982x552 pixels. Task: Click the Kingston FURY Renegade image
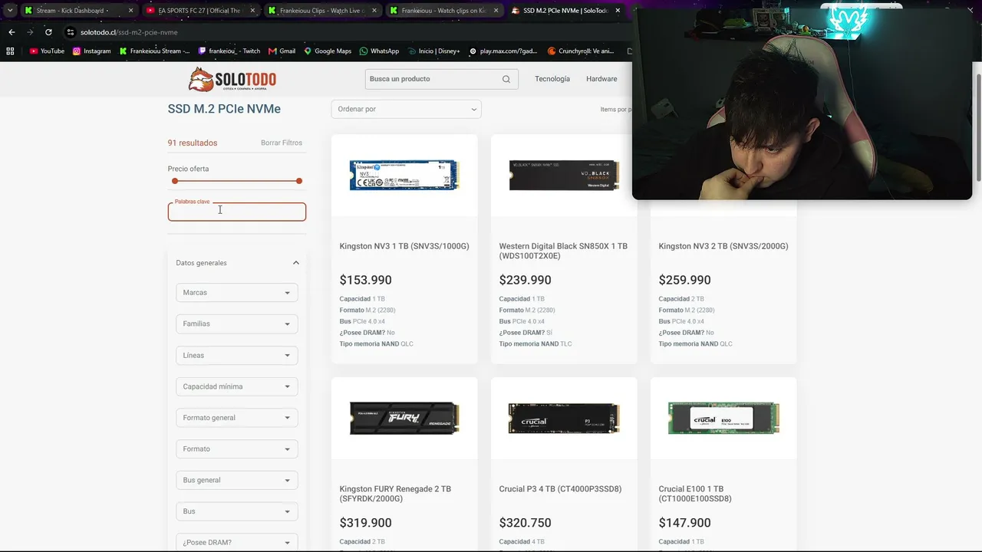[x=404, y=418]
